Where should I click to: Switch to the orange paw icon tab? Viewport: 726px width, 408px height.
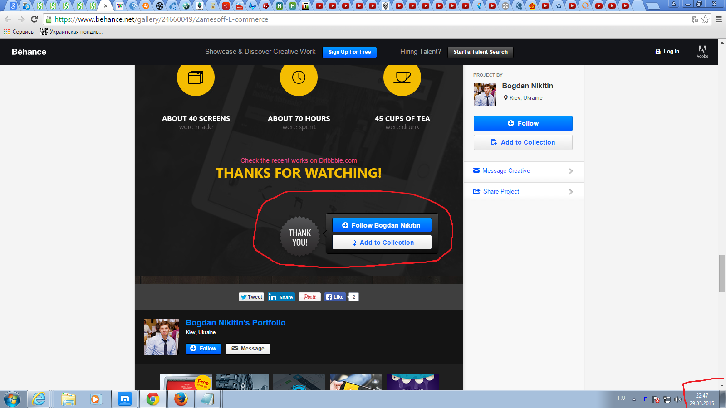coord(146,6)
